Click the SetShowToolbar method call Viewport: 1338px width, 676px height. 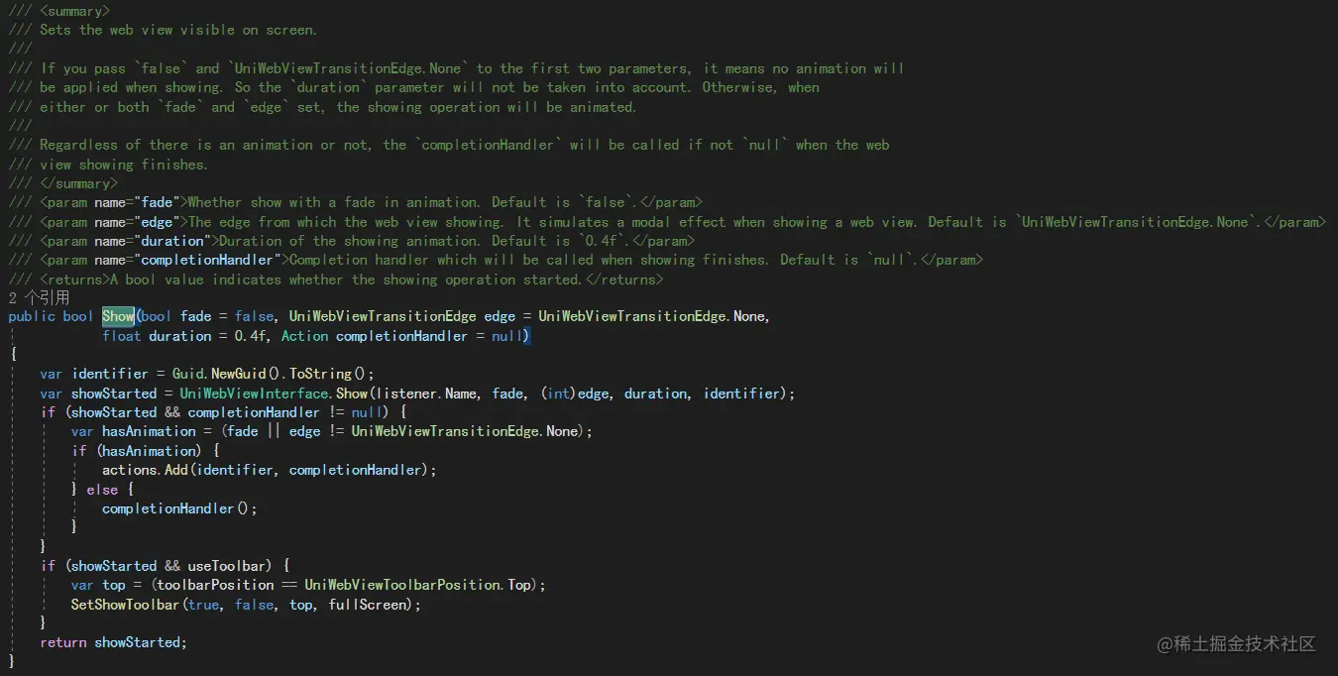[x=125, y=604]
